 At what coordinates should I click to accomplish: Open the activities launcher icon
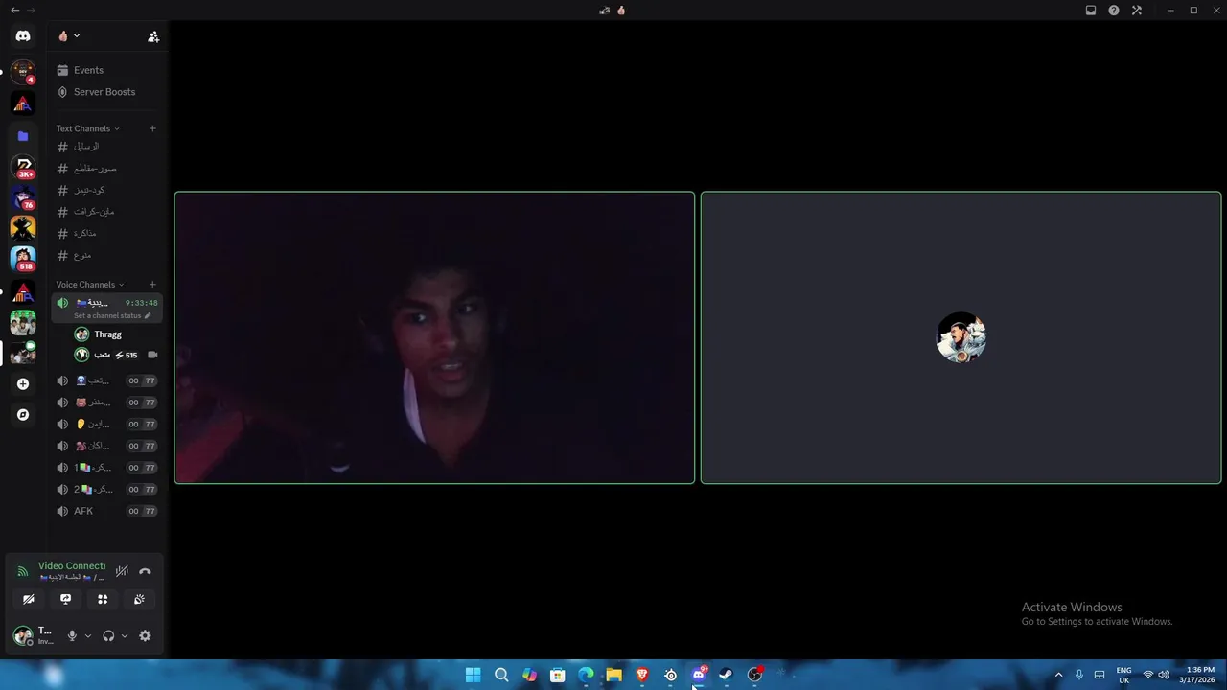[x=103, y=599]
